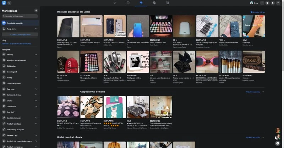This screenshot has height=148, width=284.
Task: Click the Domy na sprzedaż icon
Action: tap(4, 83)
